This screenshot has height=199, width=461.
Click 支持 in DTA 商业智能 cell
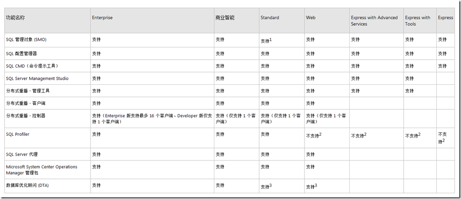(220, 186)
